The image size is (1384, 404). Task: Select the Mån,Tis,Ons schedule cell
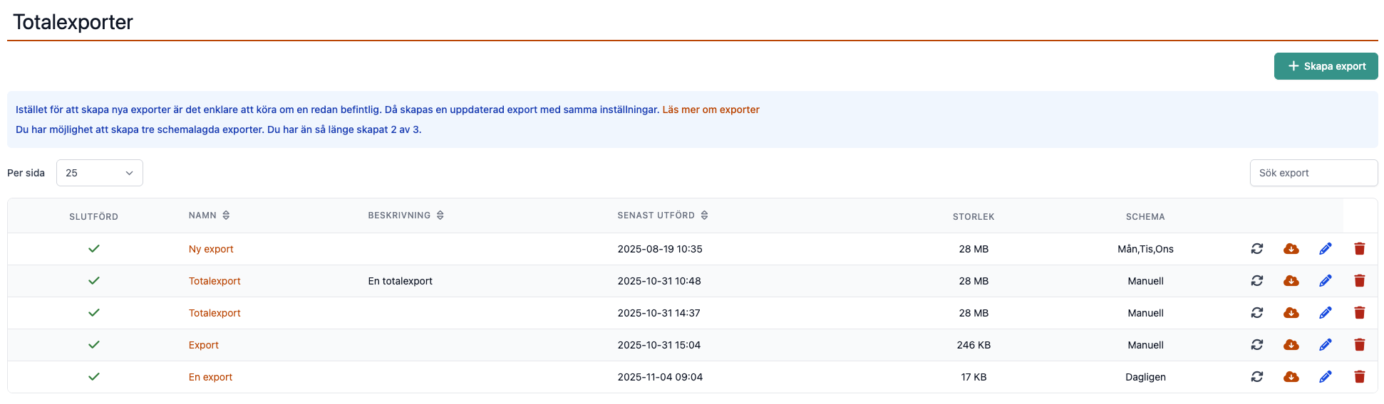pyautogui.click(x=1145, y=249)
